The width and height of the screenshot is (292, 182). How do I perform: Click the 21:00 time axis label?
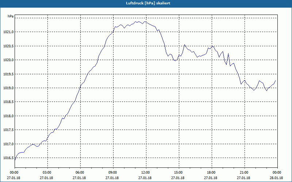pyautogui.click(x=245, y=173)
